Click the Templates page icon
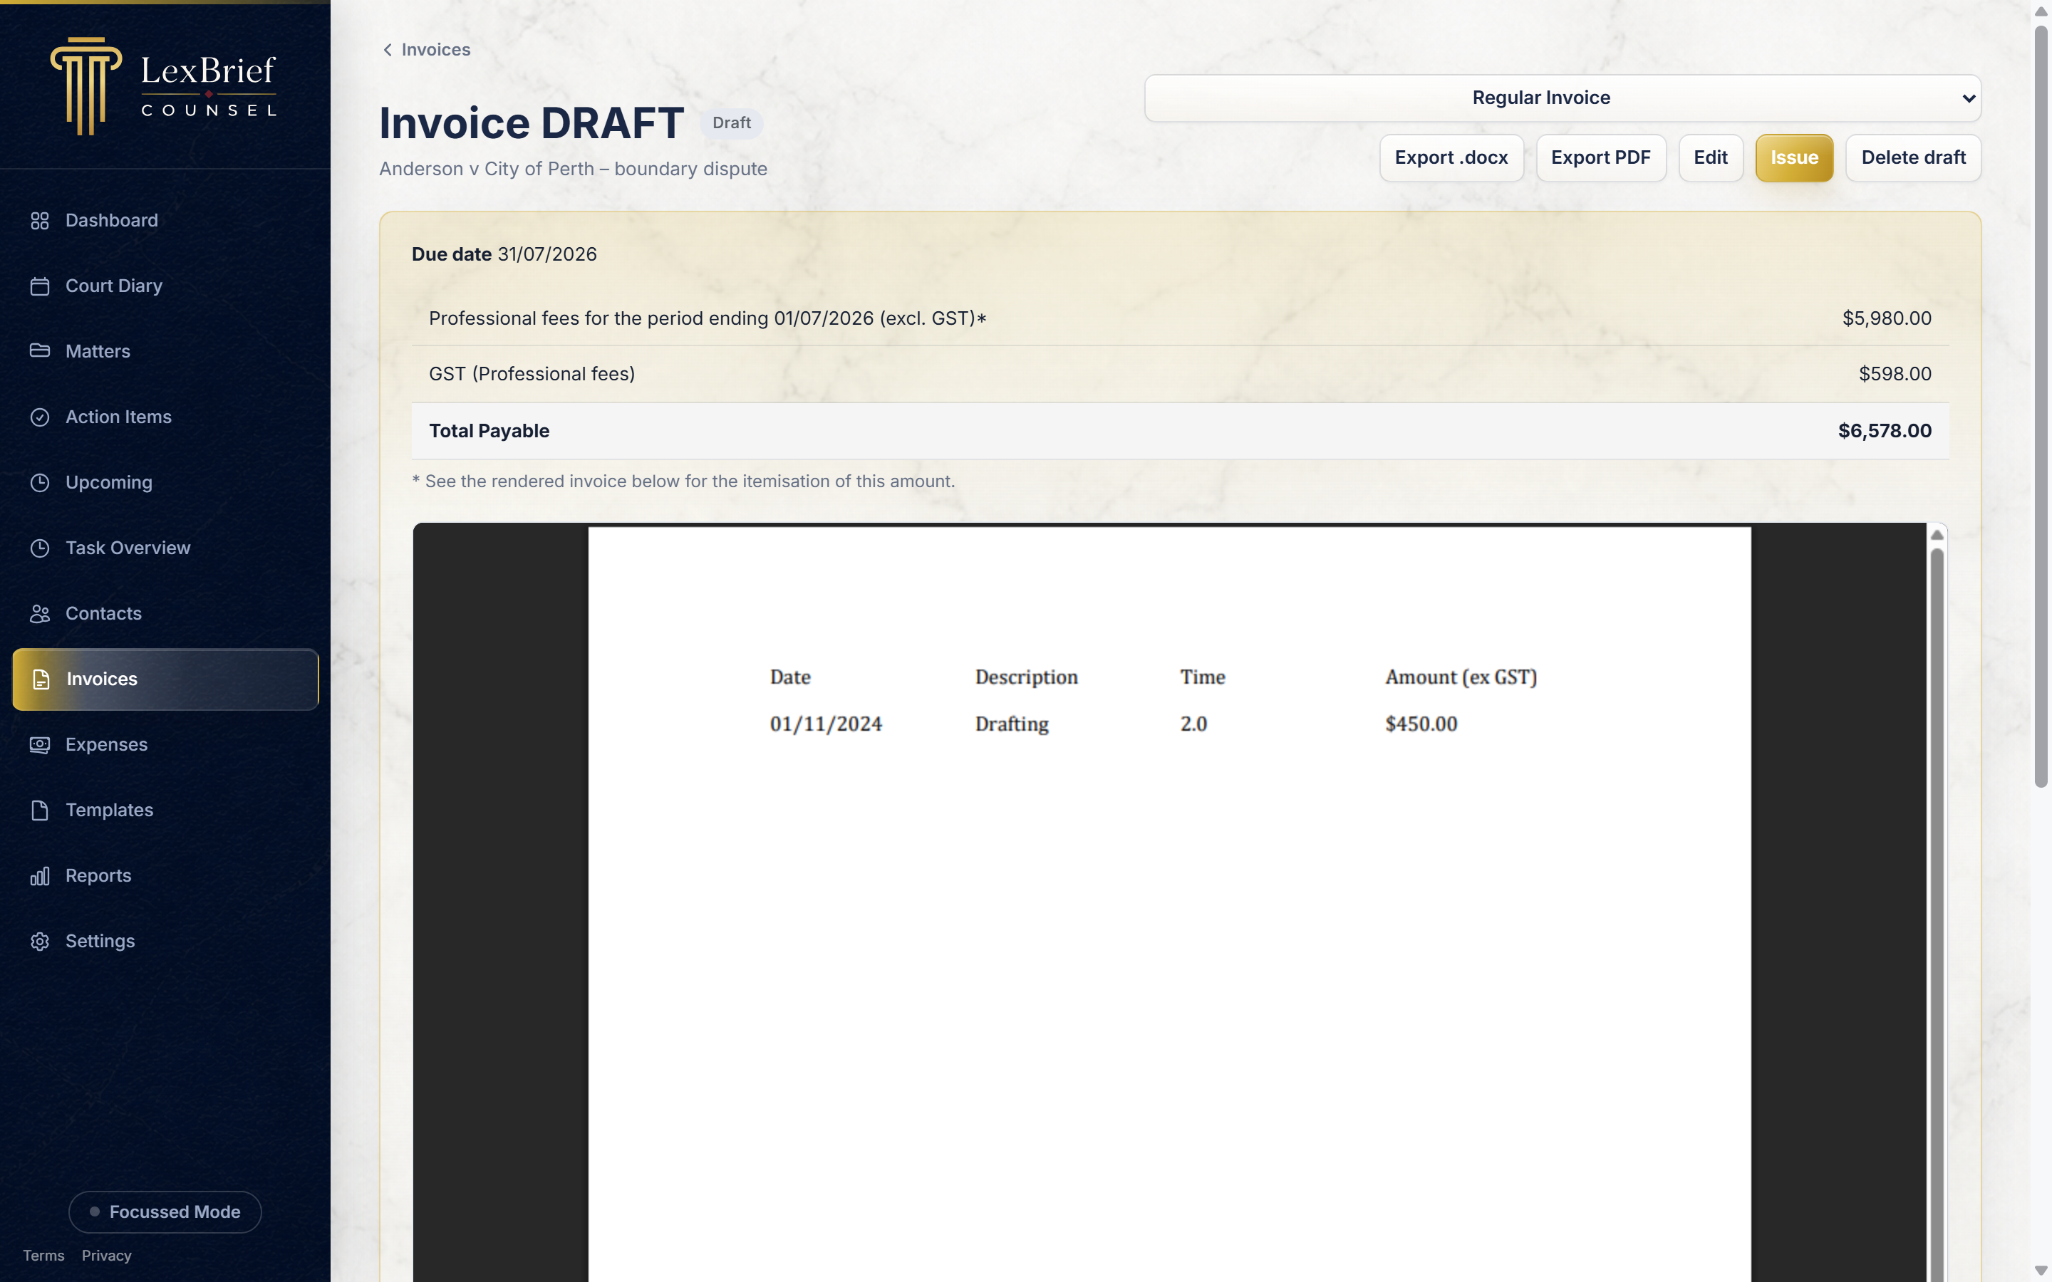 pos(40,811)
